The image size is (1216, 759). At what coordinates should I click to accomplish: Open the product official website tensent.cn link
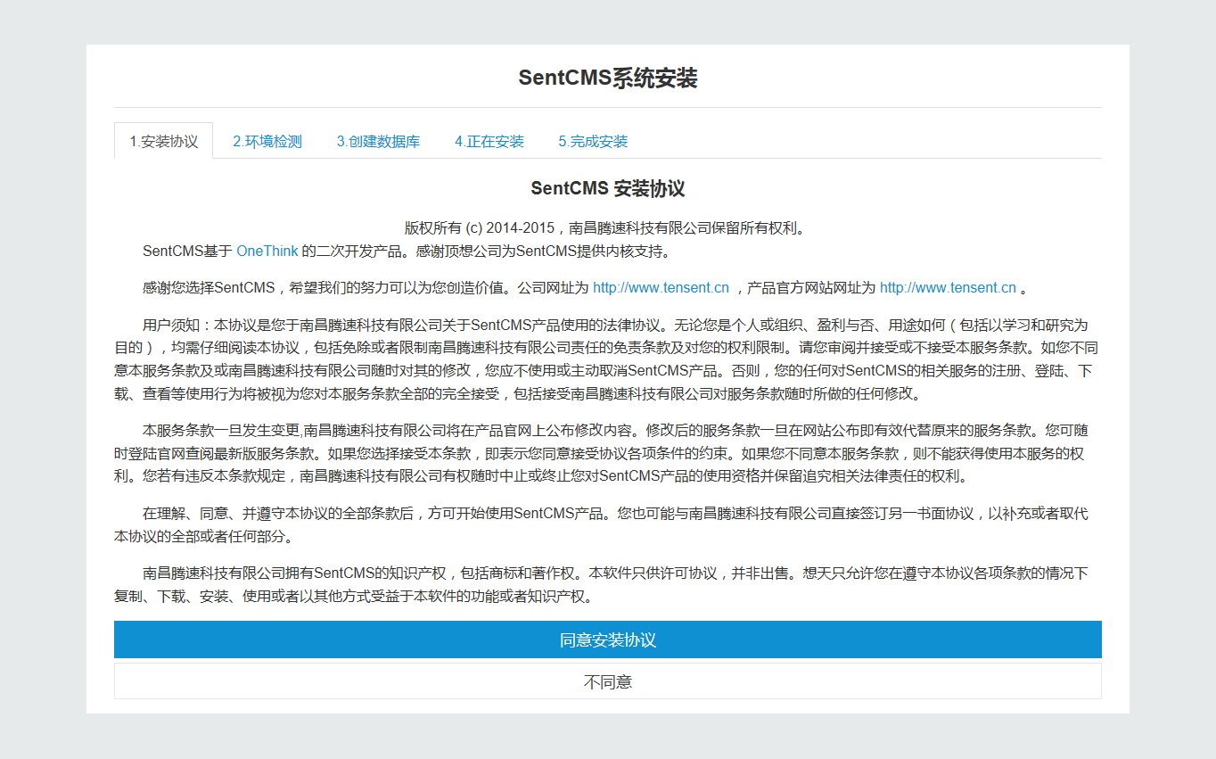coord(948,288)
